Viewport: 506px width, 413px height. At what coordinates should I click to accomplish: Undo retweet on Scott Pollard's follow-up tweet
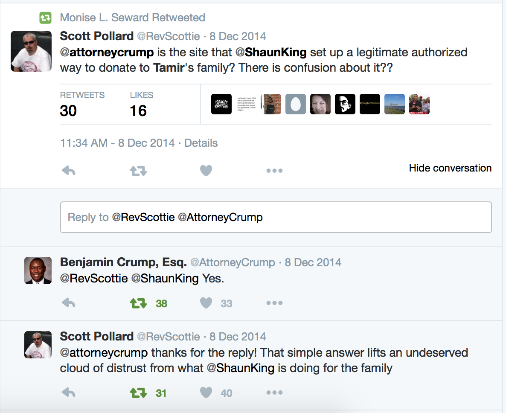tap(139, 393)
